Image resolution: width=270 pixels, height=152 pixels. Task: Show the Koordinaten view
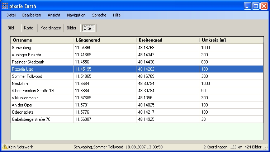pyautogui.click(x=51, y=28)
